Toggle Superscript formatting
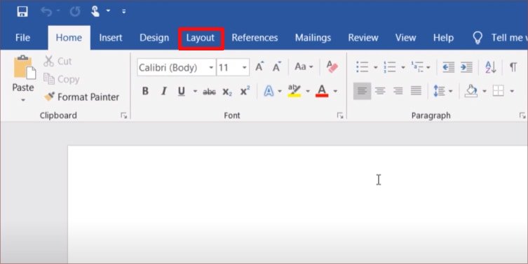528x264 pixels. (245, 91)
